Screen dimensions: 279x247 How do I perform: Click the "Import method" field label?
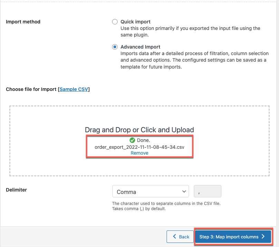click(x=23, y=22)
